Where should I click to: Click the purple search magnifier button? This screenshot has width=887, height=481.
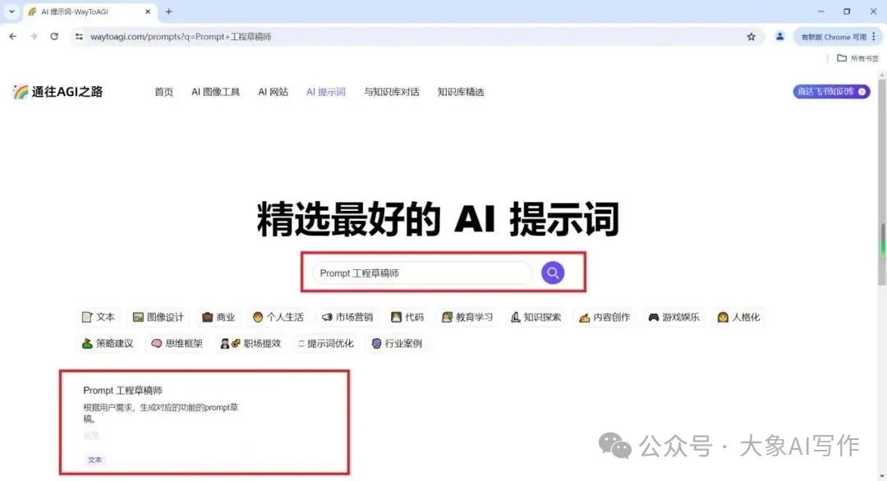coord(553,273)
